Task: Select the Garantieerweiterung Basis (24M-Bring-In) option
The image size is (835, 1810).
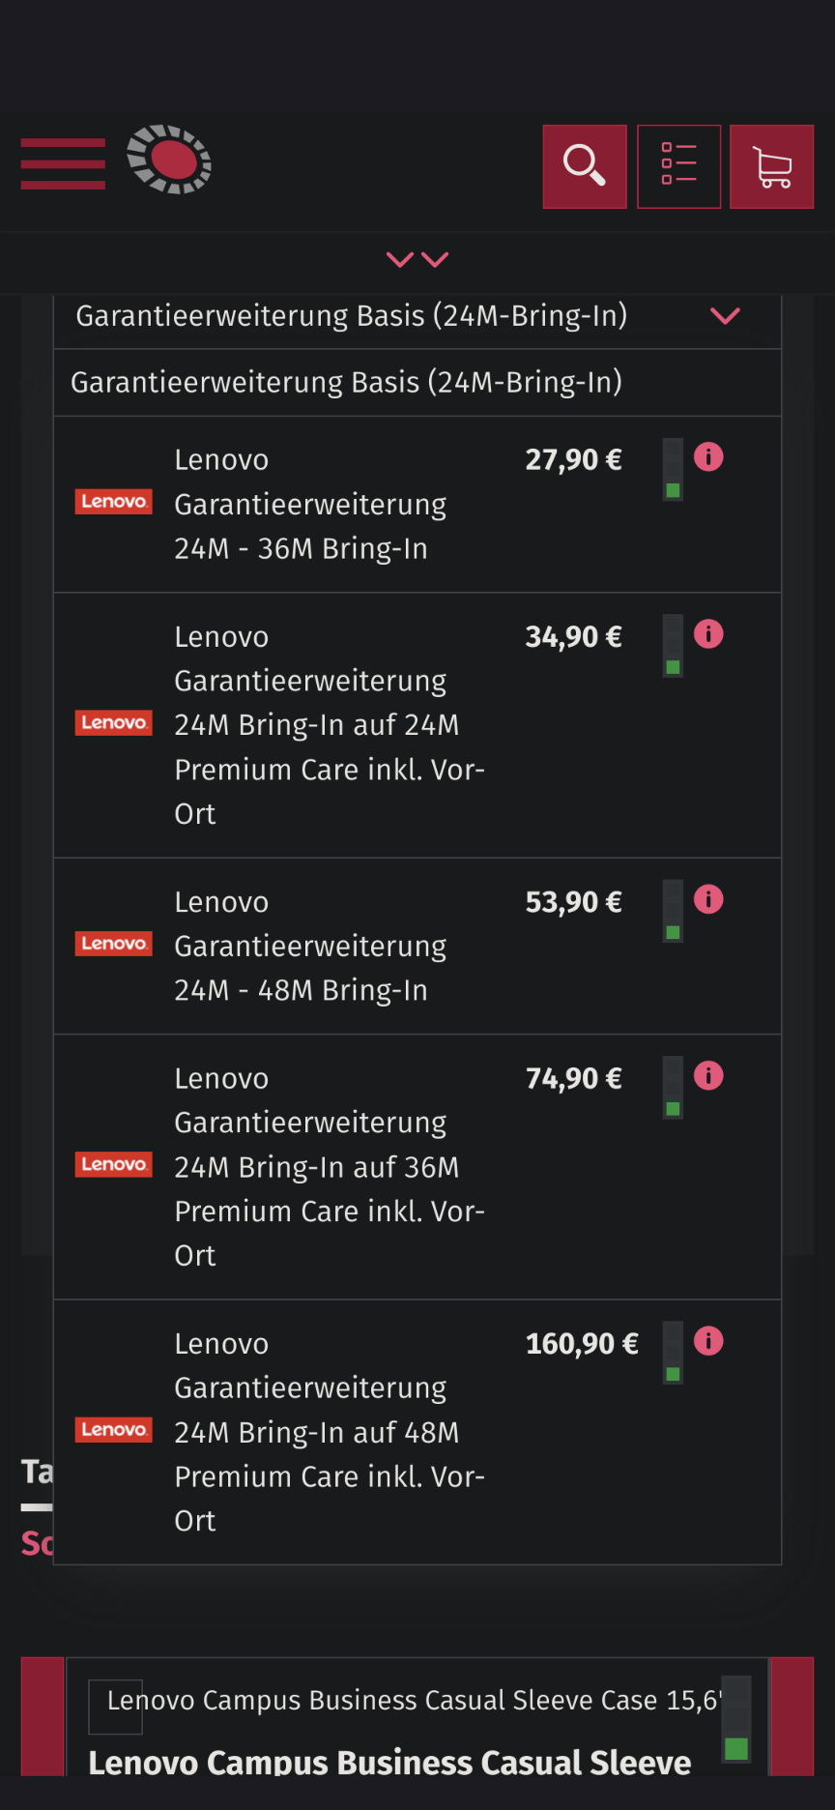Action: tap(346, 383)
